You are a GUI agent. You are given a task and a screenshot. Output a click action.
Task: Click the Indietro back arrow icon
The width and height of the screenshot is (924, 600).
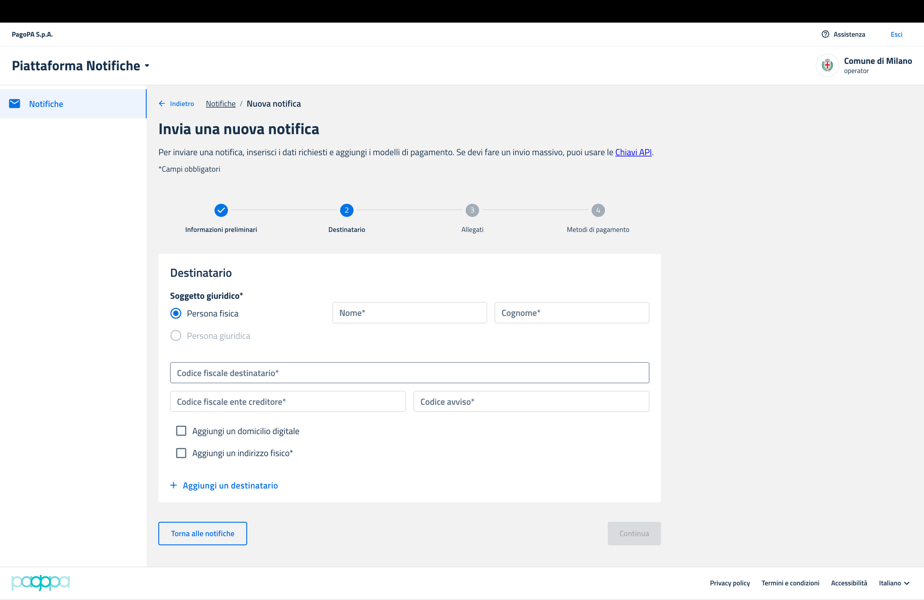pos(162,103)
